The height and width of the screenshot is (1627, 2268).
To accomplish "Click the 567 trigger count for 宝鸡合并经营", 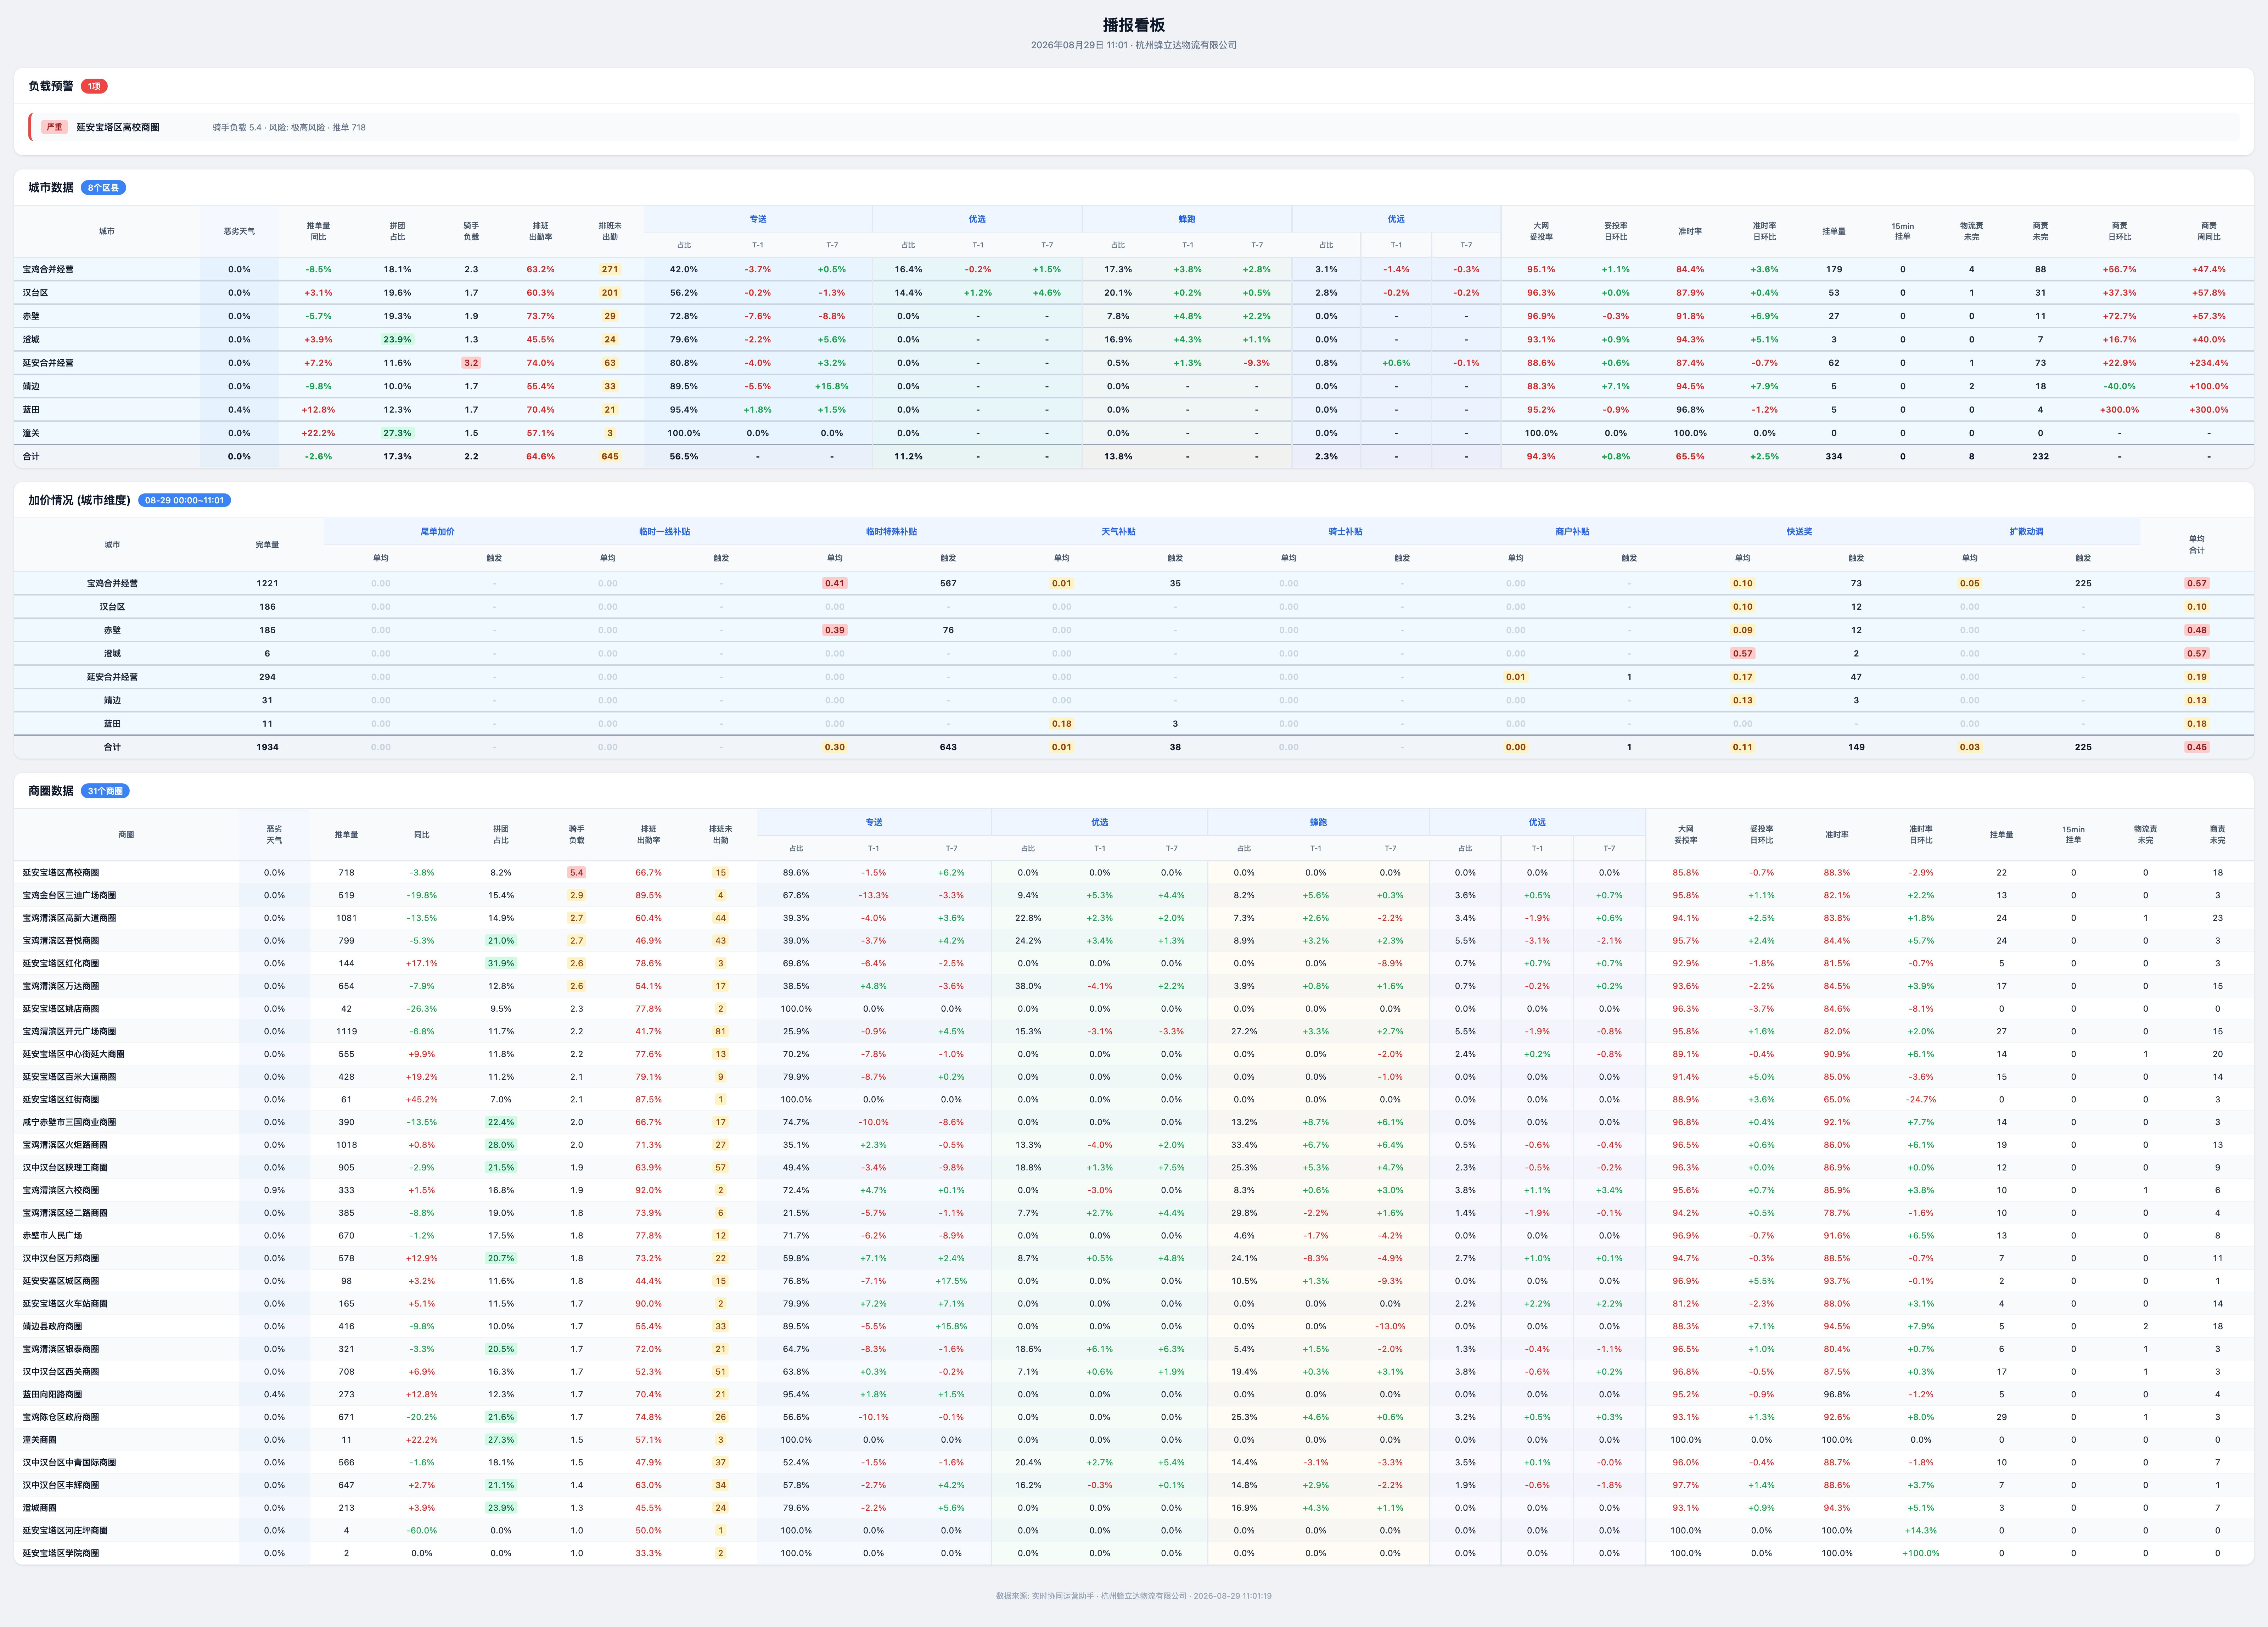I will (948, 583).
